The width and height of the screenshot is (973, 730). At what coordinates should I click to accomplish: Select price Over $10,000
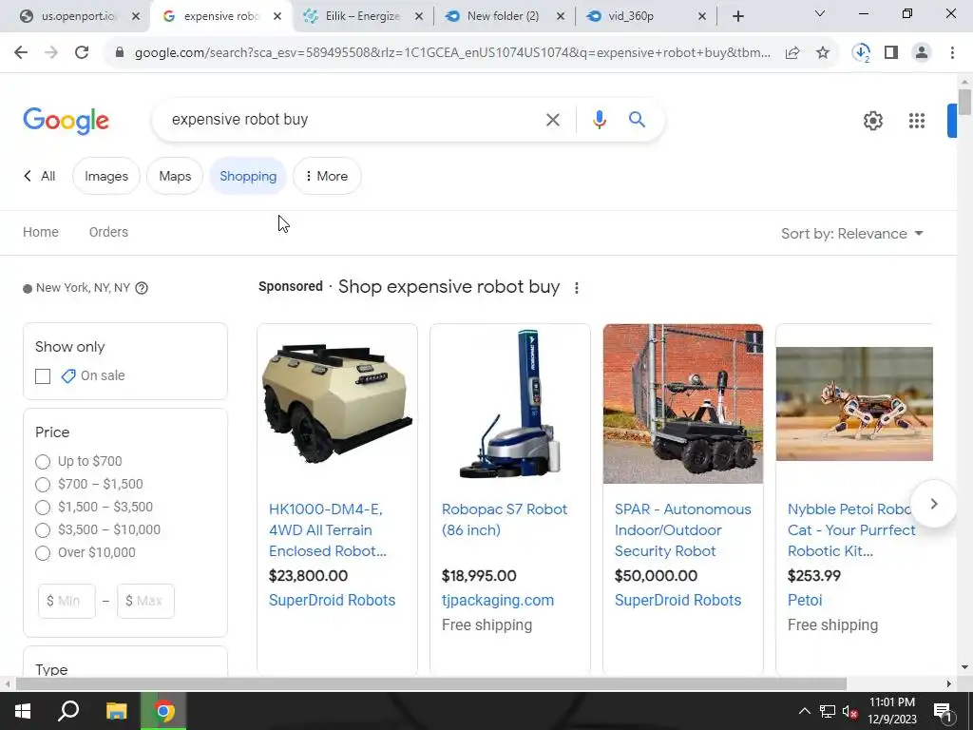(x=43, y=553)
